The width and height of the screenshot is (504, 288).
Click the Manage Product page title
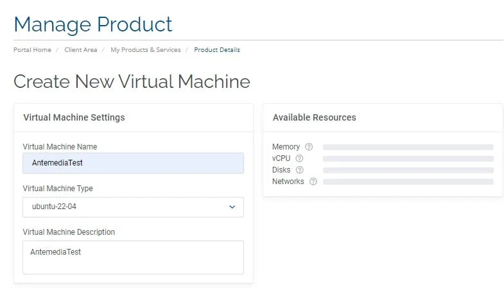[93, 24]
